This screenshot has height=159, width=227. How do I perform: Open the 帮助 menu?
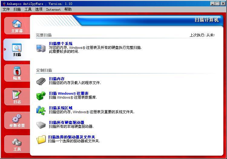68,9
